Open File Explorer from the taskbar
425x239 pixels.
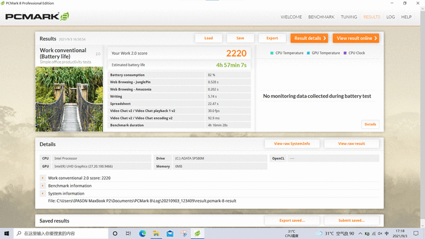[x=156, y=233]
